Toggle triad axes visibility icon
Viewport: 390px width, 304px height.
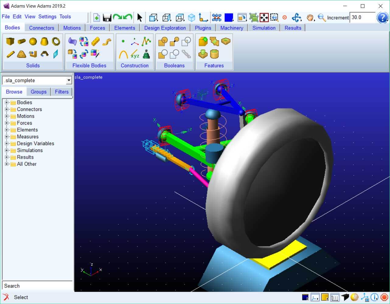364,297
